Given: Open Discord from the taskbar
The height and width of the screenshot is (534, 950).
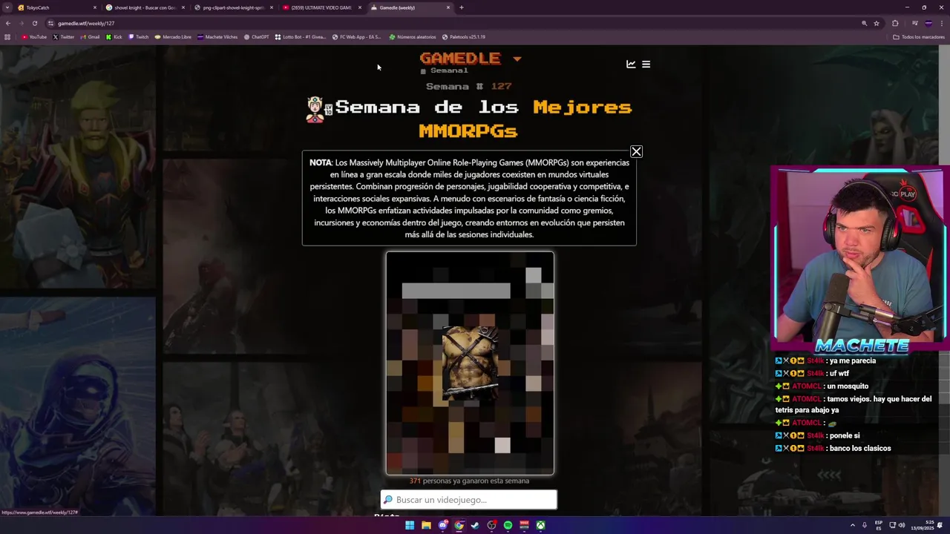Looking at the screenshot, I should click(x=443, y=525).
